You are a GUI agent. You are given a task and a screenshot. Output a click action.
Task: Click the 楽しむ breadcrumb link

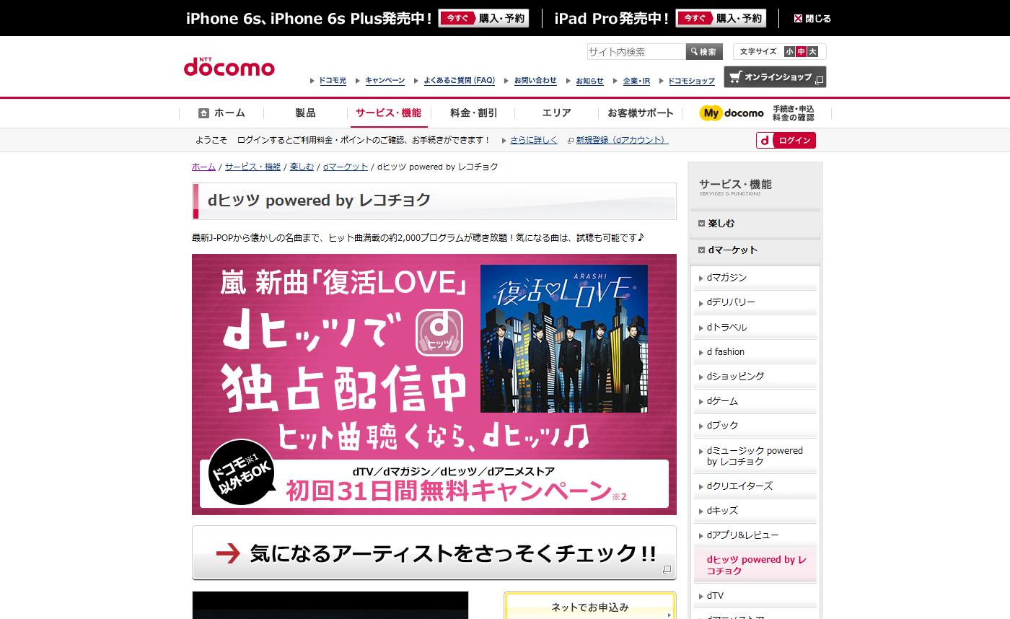302,167
